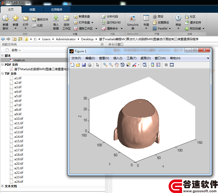
Task: Open the 帮助(H) menu in Figure 1
Action: click(x=175, y=58)
